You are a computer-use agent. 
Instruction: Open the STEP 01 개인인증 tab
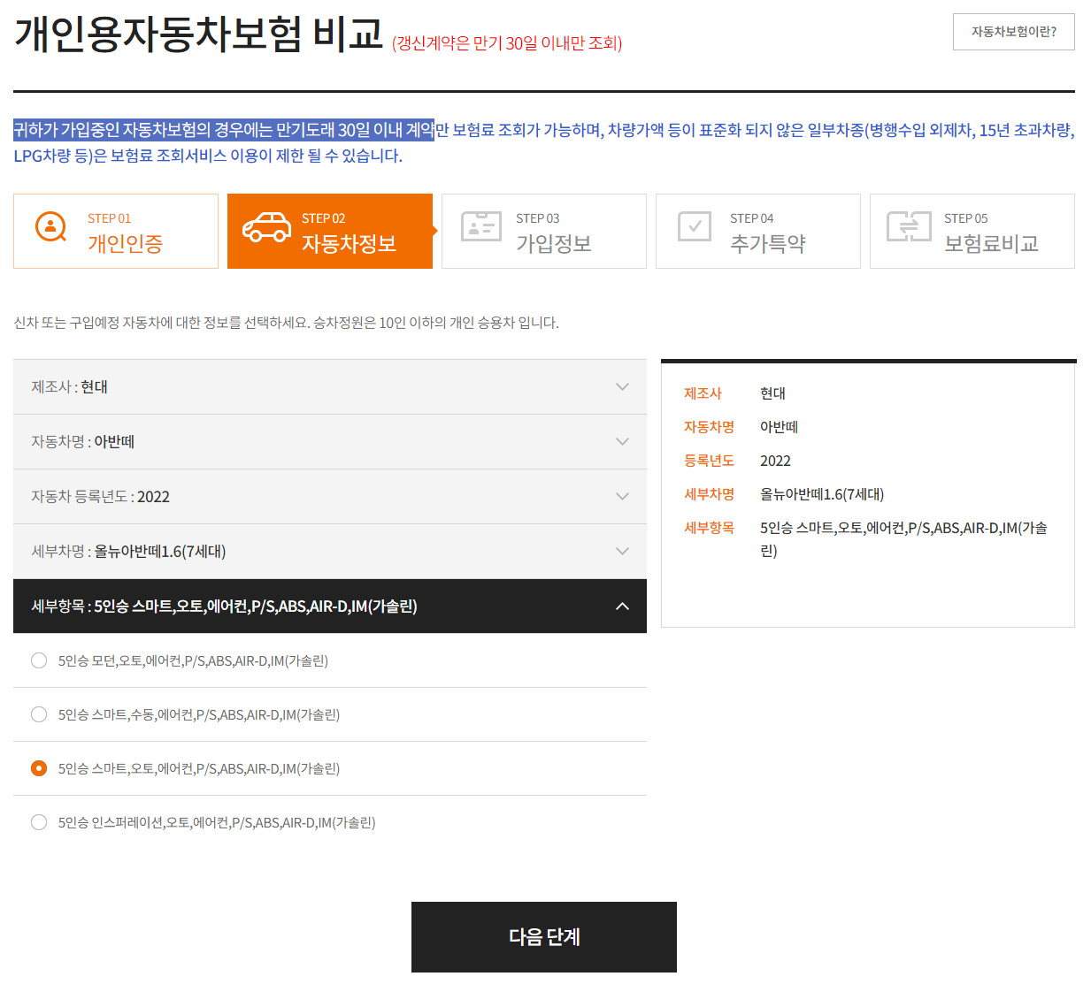pyautogui.click(x=116, y=232)
